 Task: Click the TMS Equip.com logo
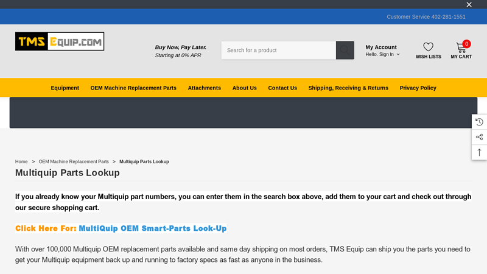[x=60, y=41]
